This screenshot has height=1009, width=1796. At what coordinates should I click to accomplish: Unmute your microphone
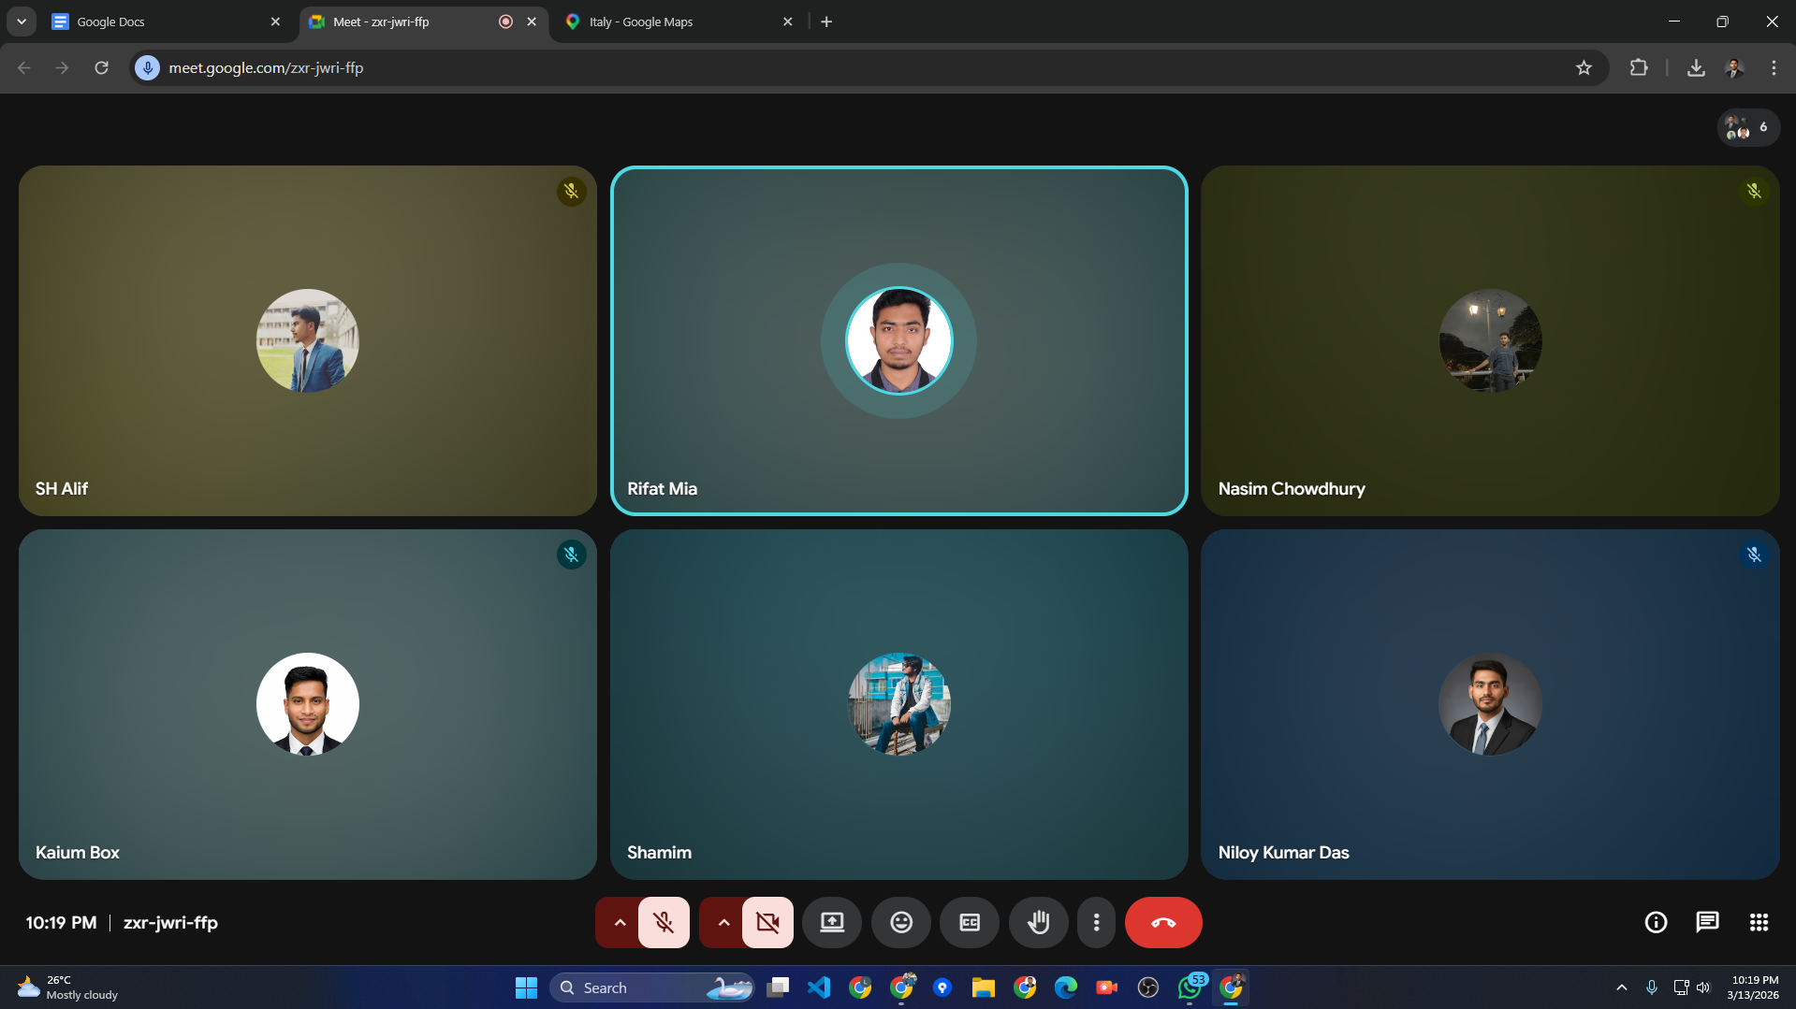coord(664,922)
